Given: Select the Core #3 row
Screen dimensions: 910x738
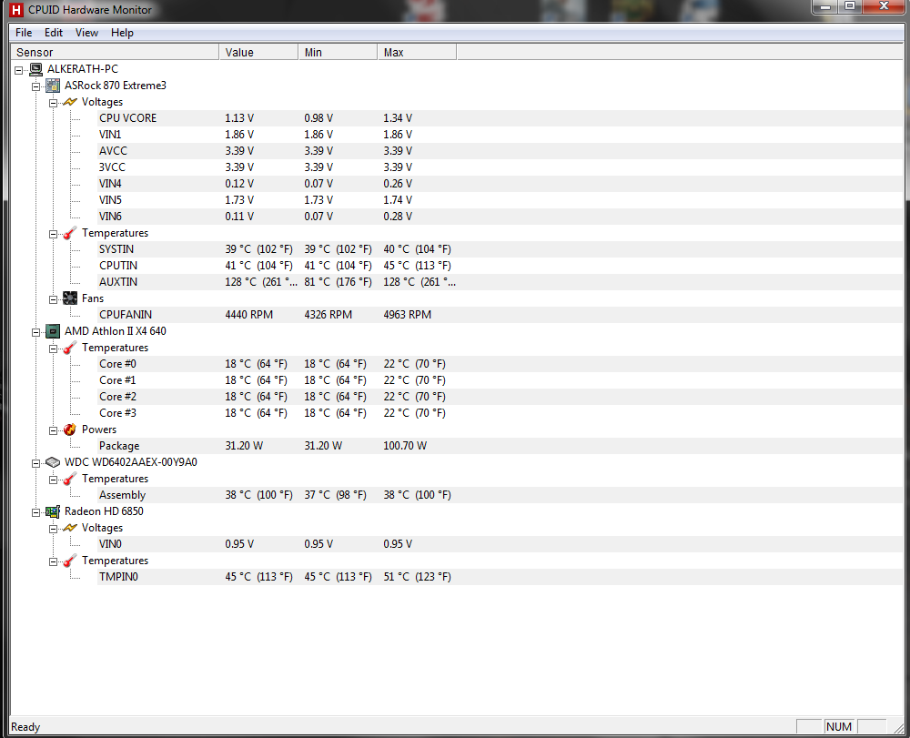Looking at the screenshot, I should 500,413.
